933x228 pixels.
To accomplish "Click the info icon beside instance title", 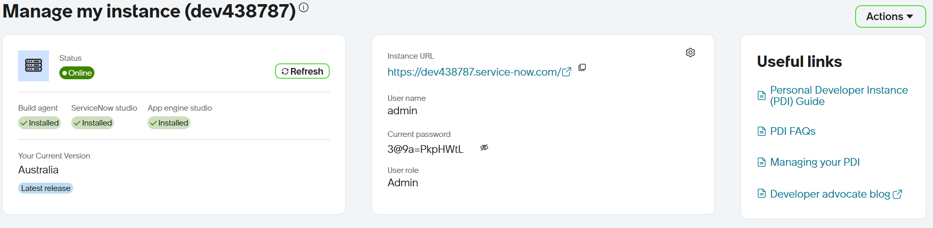I will tap(303, 7).
